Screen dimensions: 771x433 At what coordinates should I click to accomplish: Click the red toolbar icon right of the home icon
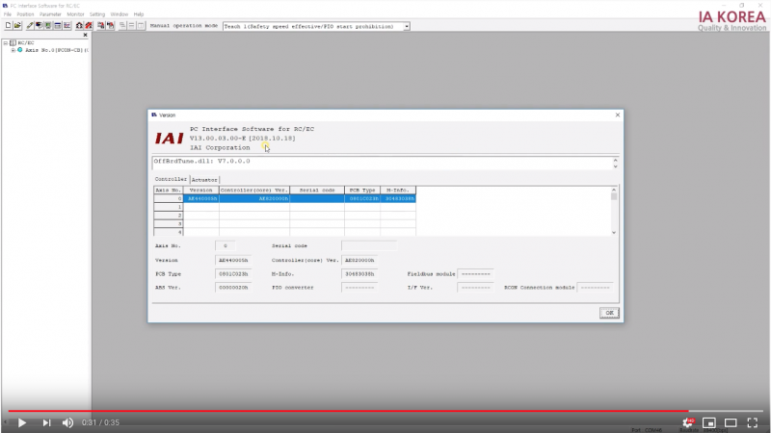click(89, 26)
